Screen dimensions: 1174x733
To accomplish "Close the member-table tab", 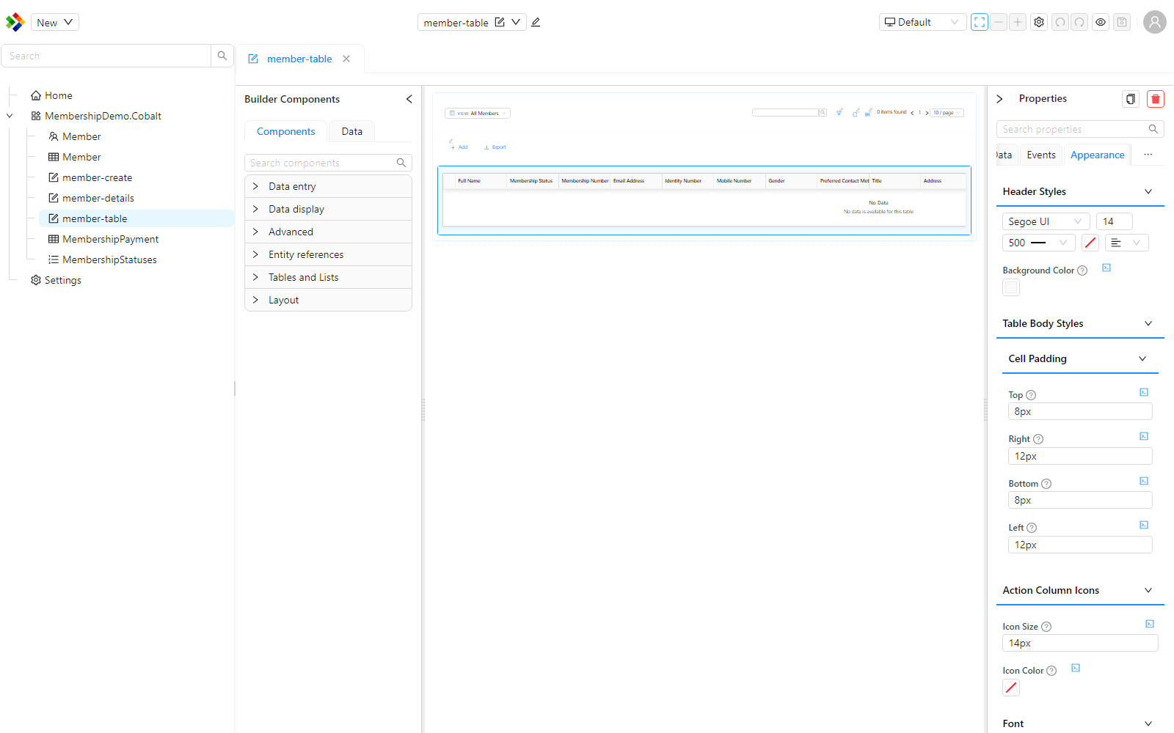I will coord(346,59).
